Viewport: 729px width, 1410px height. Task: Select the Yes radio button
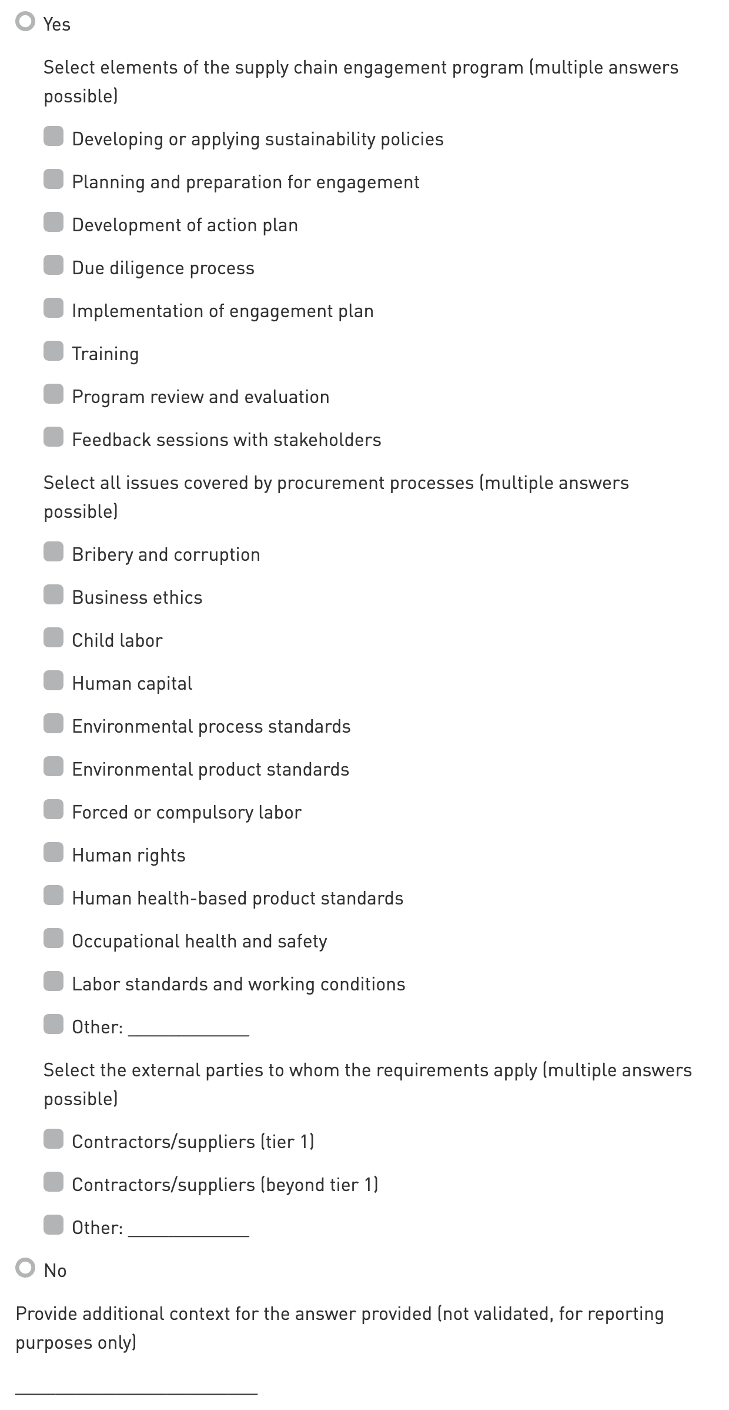25,23
